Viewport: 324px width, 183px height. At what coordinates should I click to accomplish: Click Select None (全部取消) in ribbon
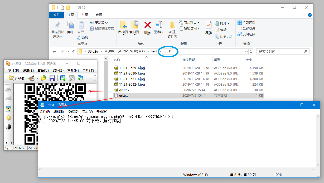(x=246, y=28)
